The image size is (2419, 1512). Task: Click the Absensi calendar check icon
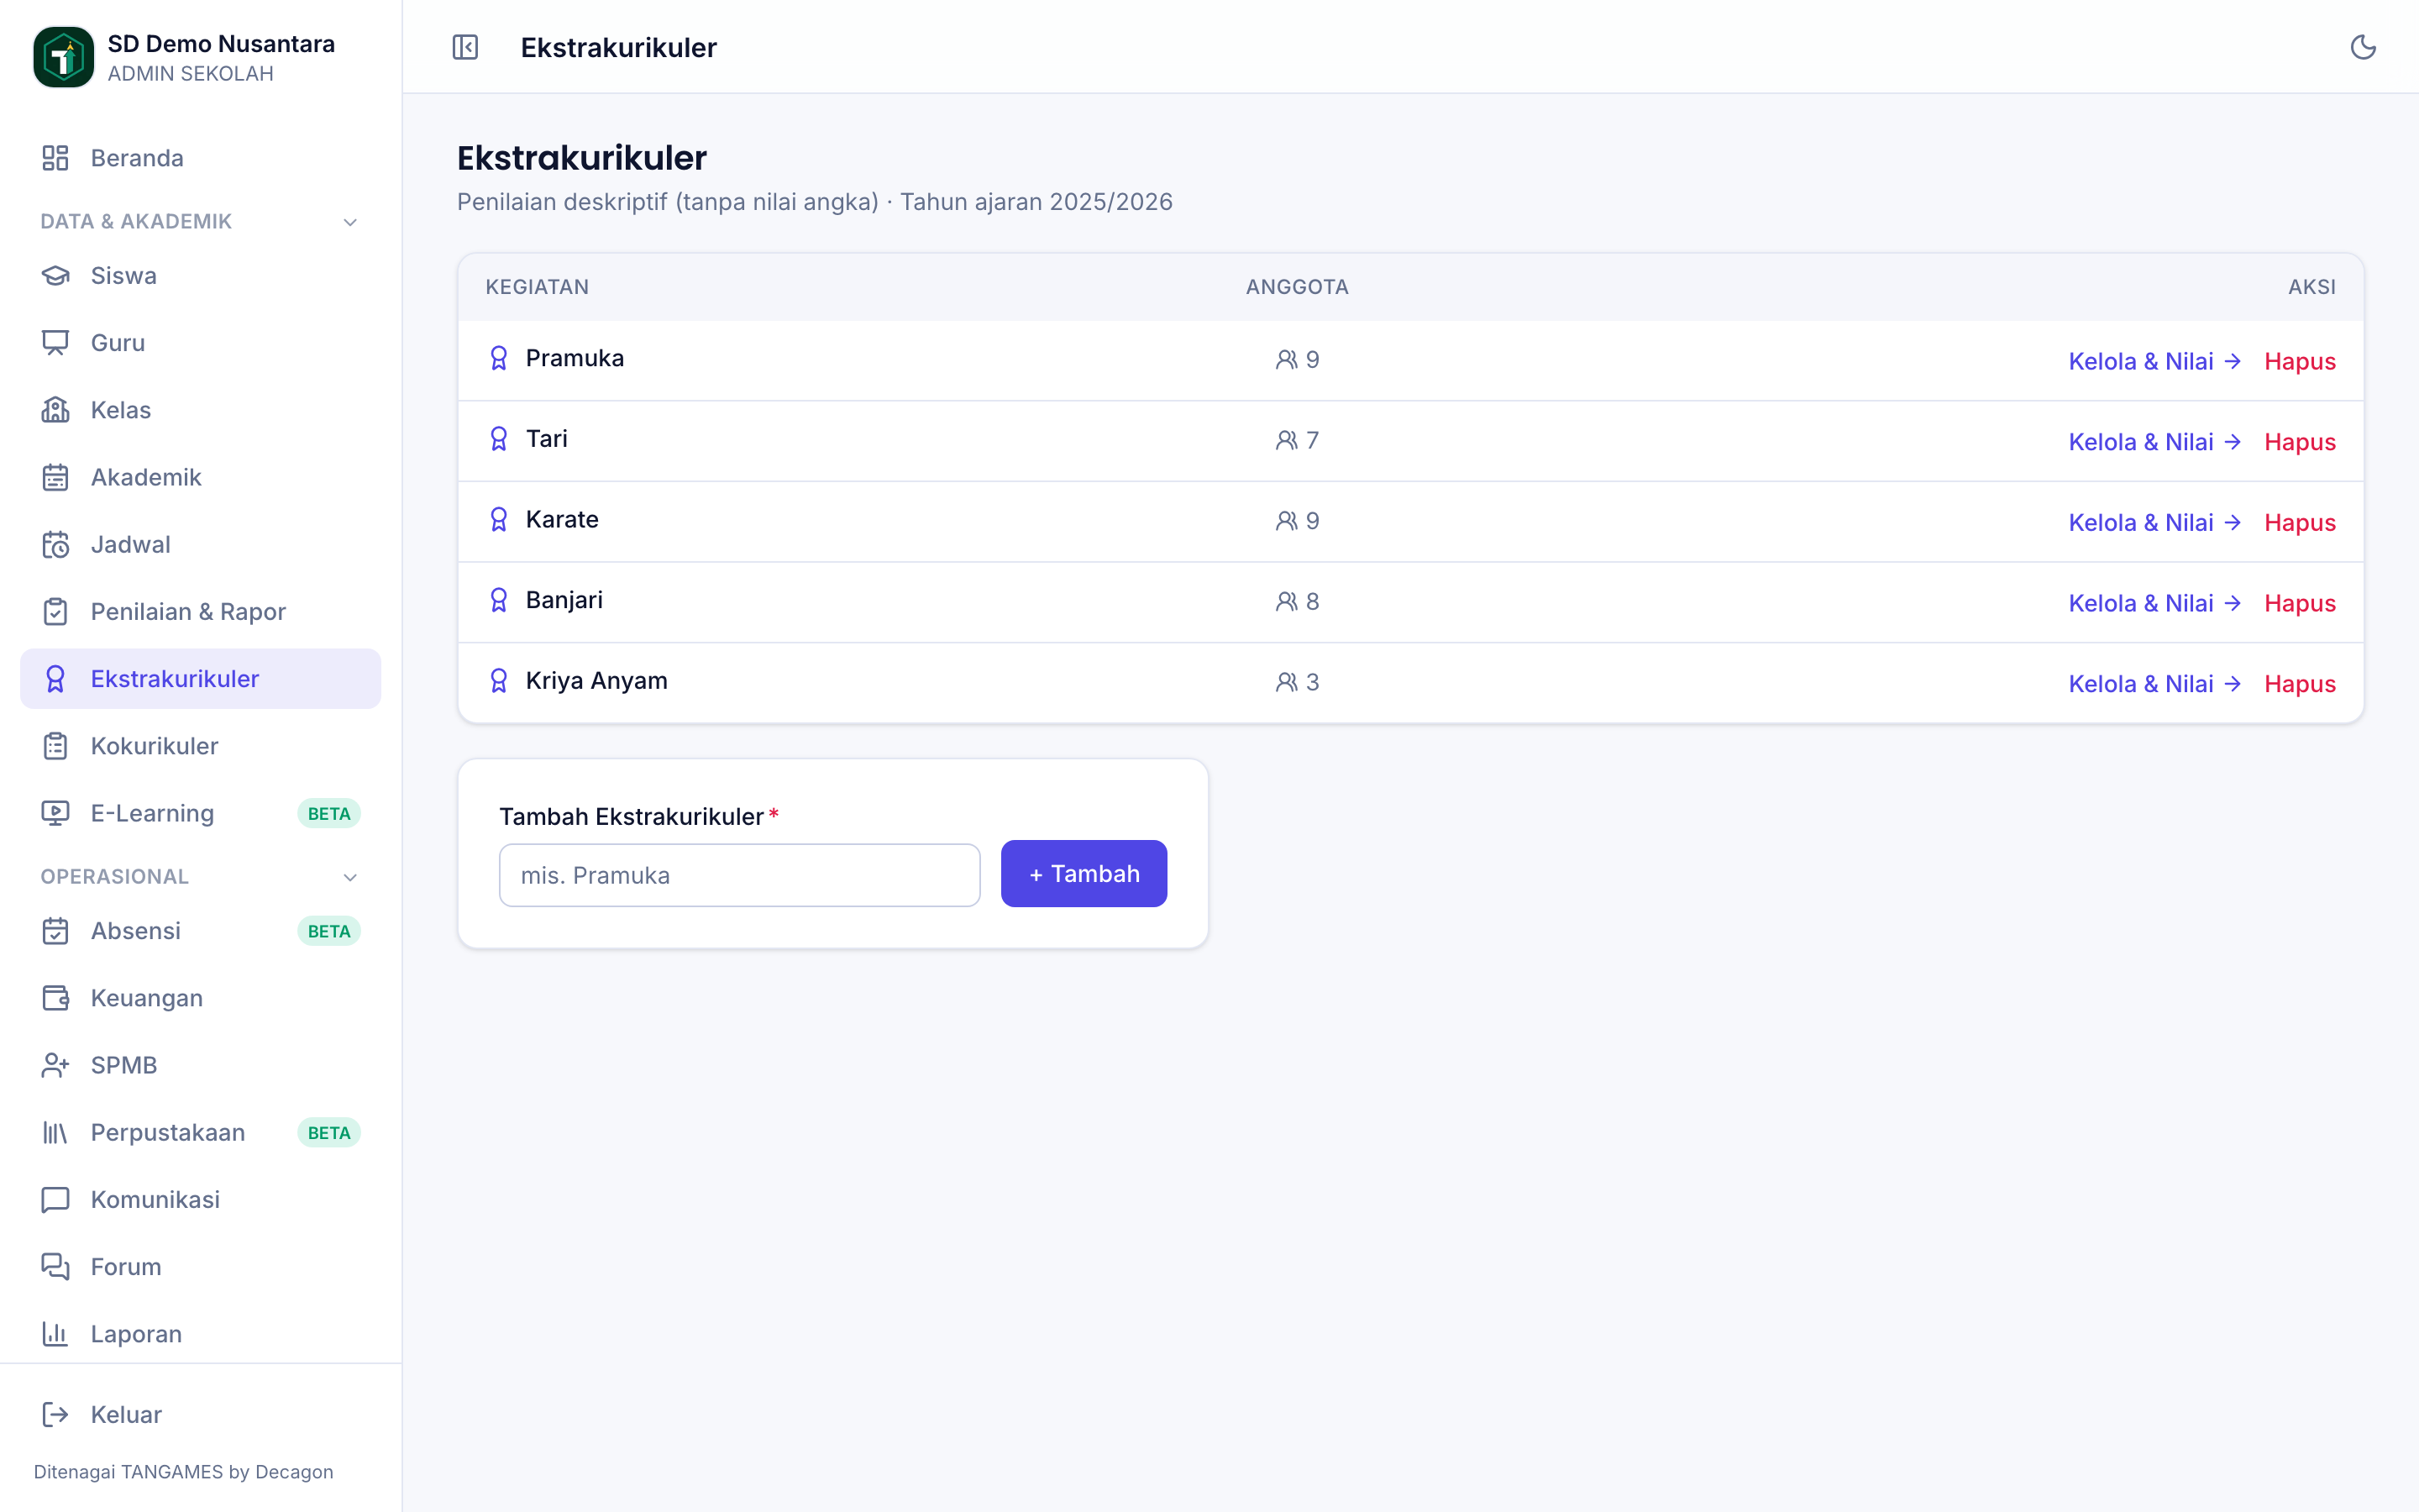point(55,931)
